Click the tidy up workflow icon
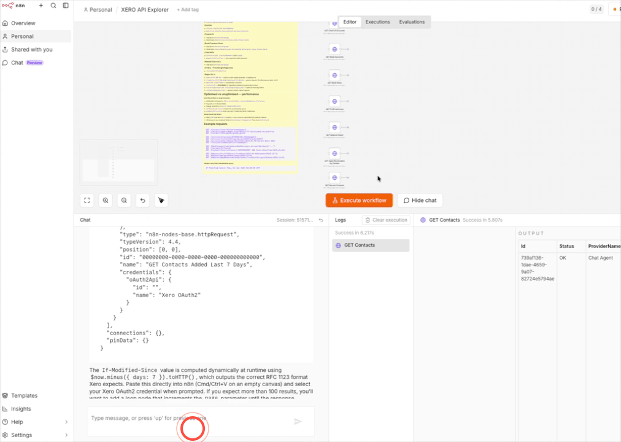The height and width of the screenshot is (442, 621). coord(161,200)
